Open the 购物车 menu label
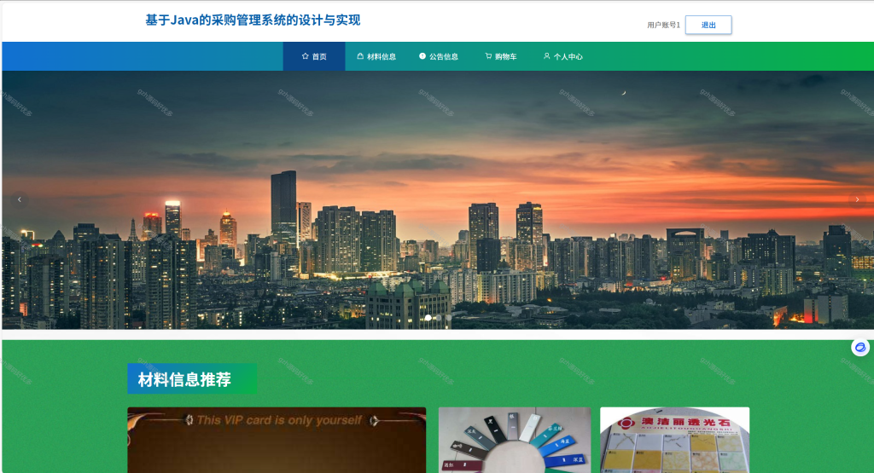 [x=505, y=57]
